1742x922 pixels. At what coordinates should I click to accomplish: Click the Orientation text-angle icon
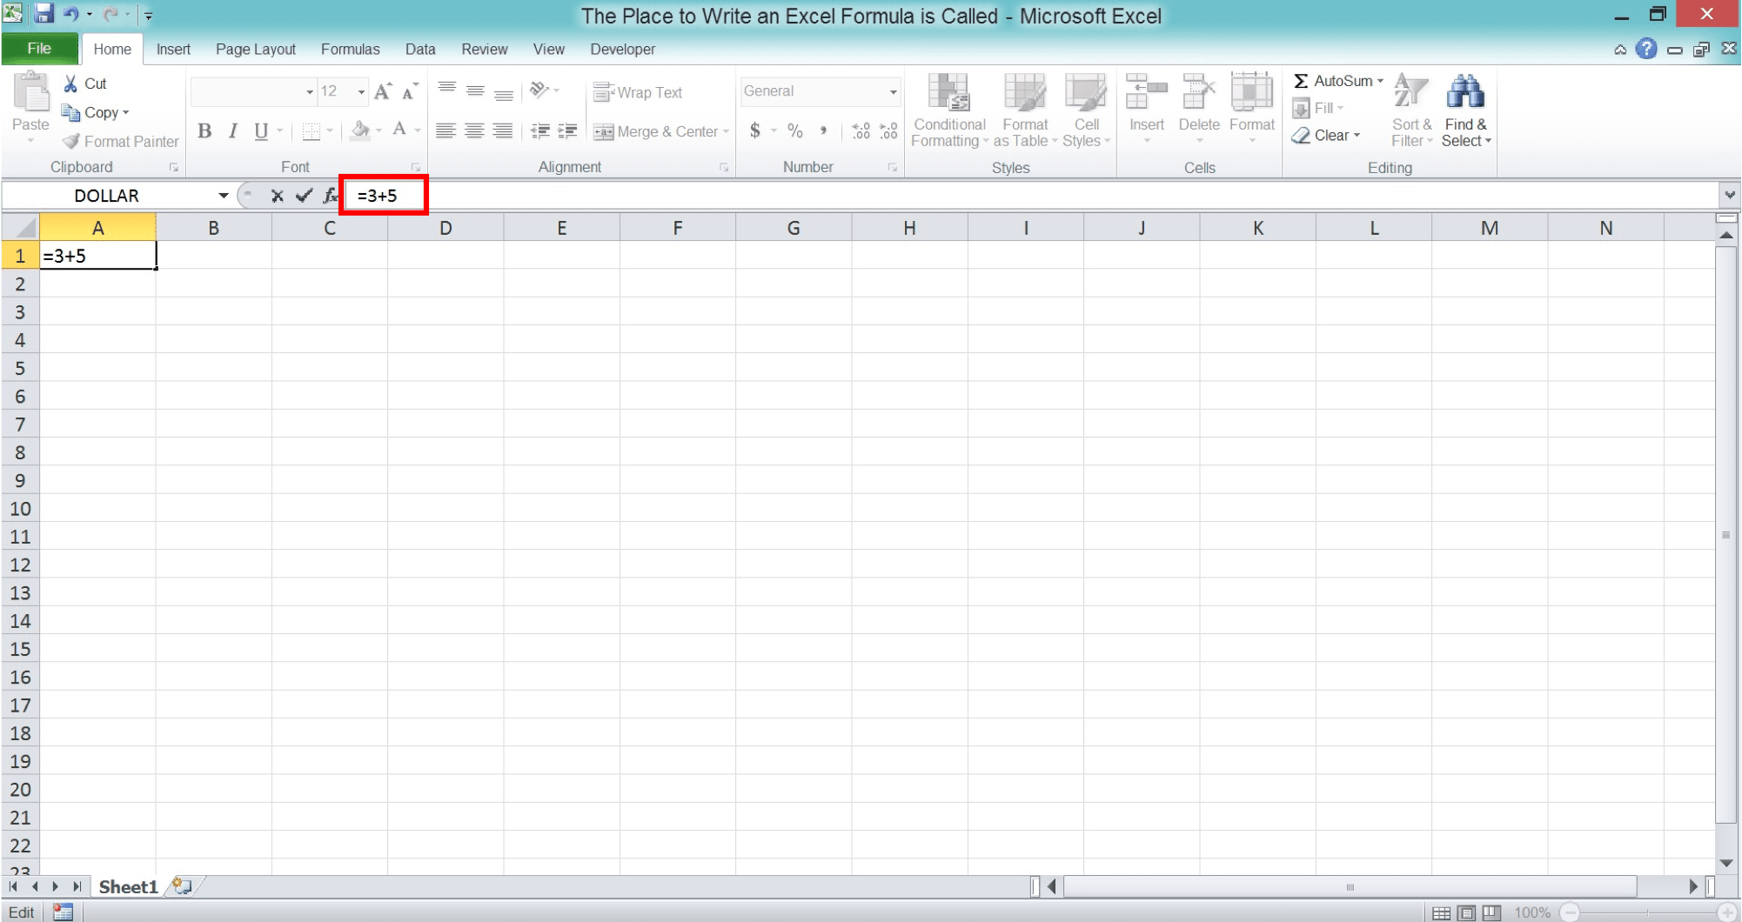(x=539, y=90)
